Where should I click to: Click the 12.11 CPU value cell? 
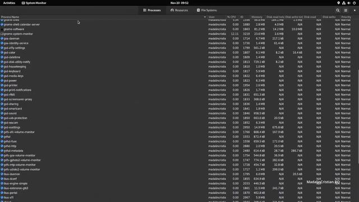click(234, 34)
